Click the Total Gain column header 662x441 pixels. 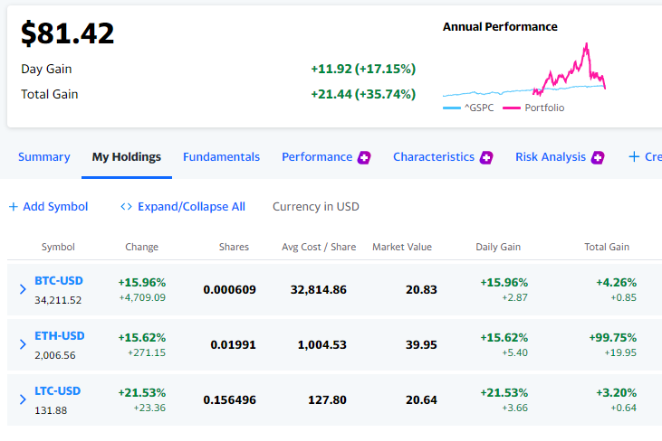click(x=607, y=247)
